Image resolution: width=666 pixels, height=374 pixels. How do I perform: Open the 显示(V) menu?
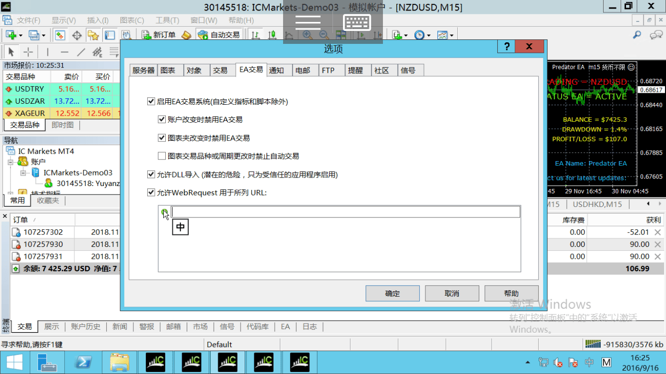63,20
